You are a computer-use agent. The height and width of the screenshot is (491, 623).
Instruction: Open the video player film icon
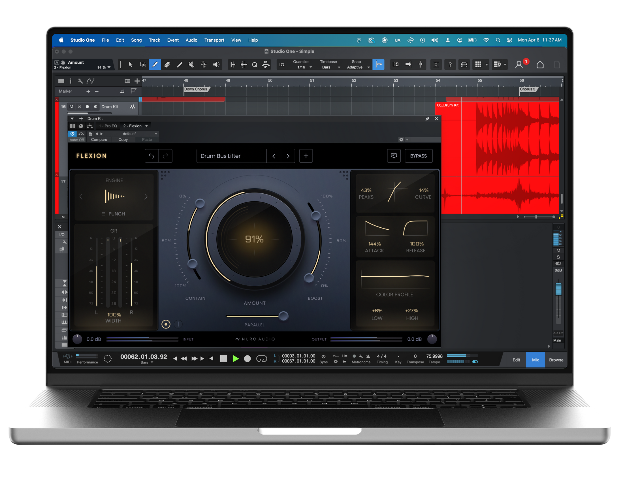pos(464,64)
